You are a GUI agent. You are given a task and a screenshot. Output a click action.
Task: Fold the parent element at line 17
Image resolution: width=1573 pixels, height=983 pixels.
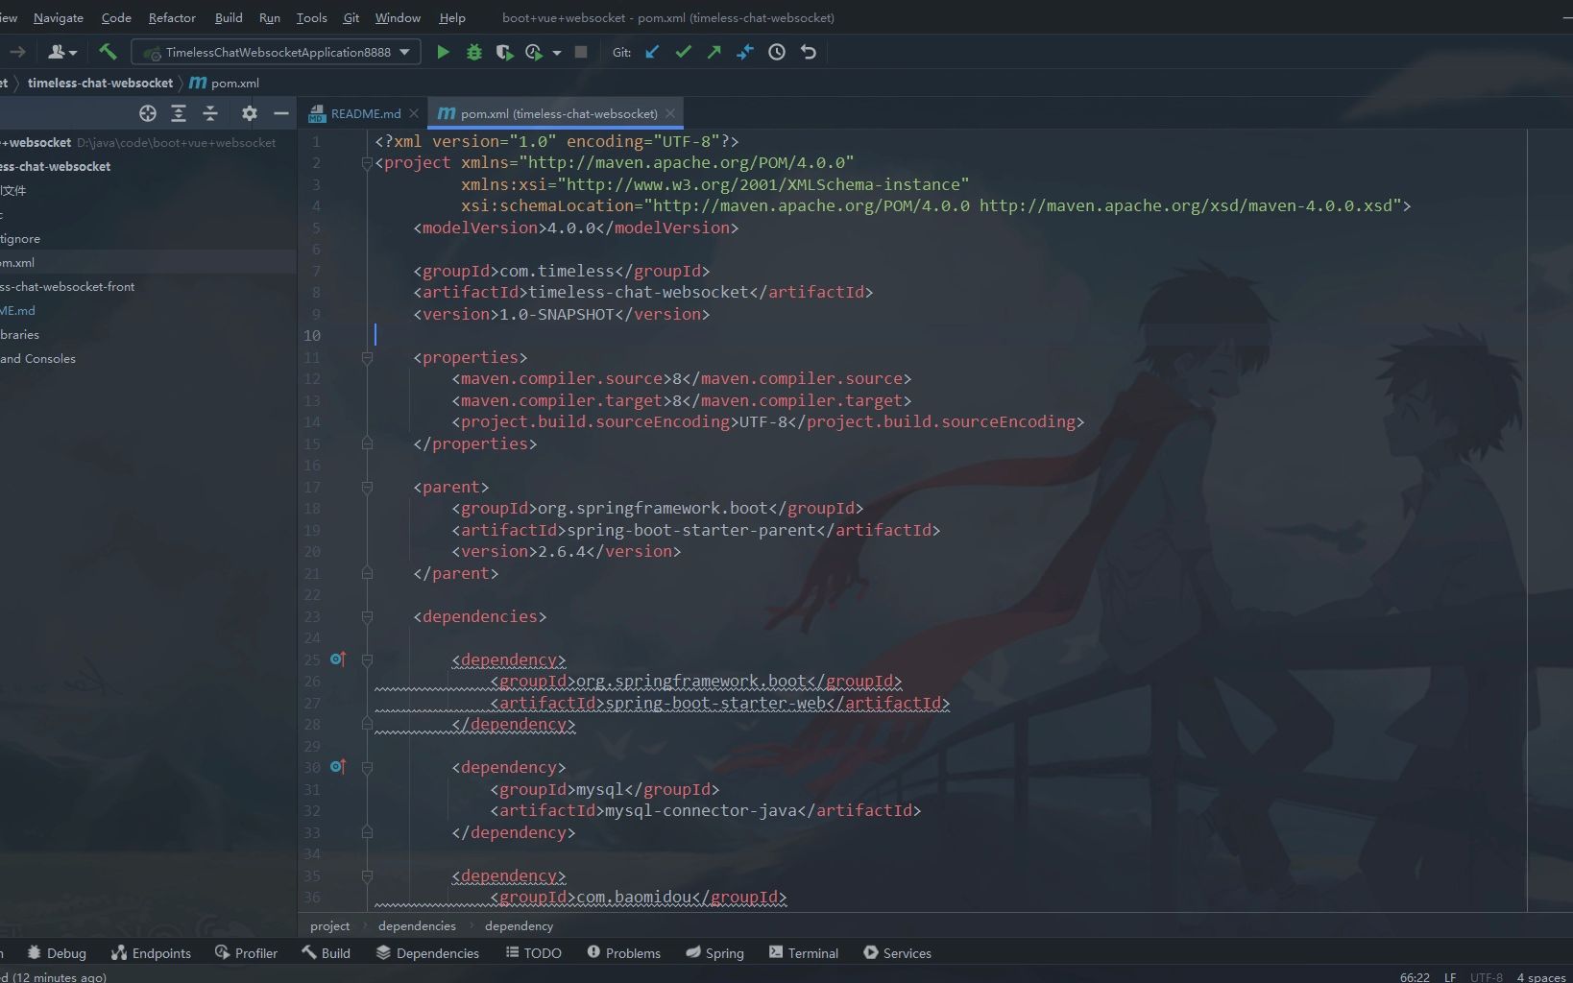click(367, 488)
